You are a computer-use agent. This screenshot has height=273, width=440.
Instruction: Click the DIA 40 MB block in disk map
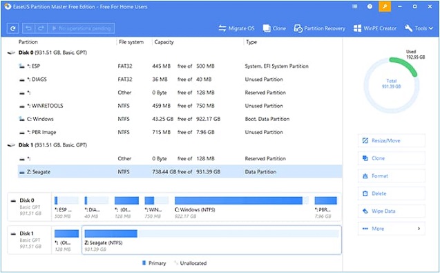96,207
